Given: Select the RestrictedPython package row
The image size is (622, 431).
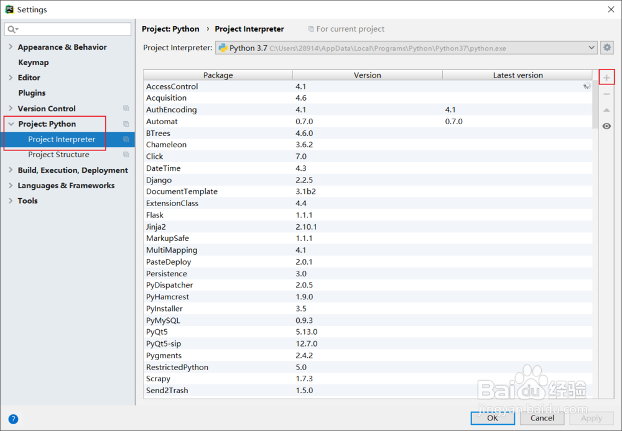Looking at the screenshot, I should (x=368, y=367).
